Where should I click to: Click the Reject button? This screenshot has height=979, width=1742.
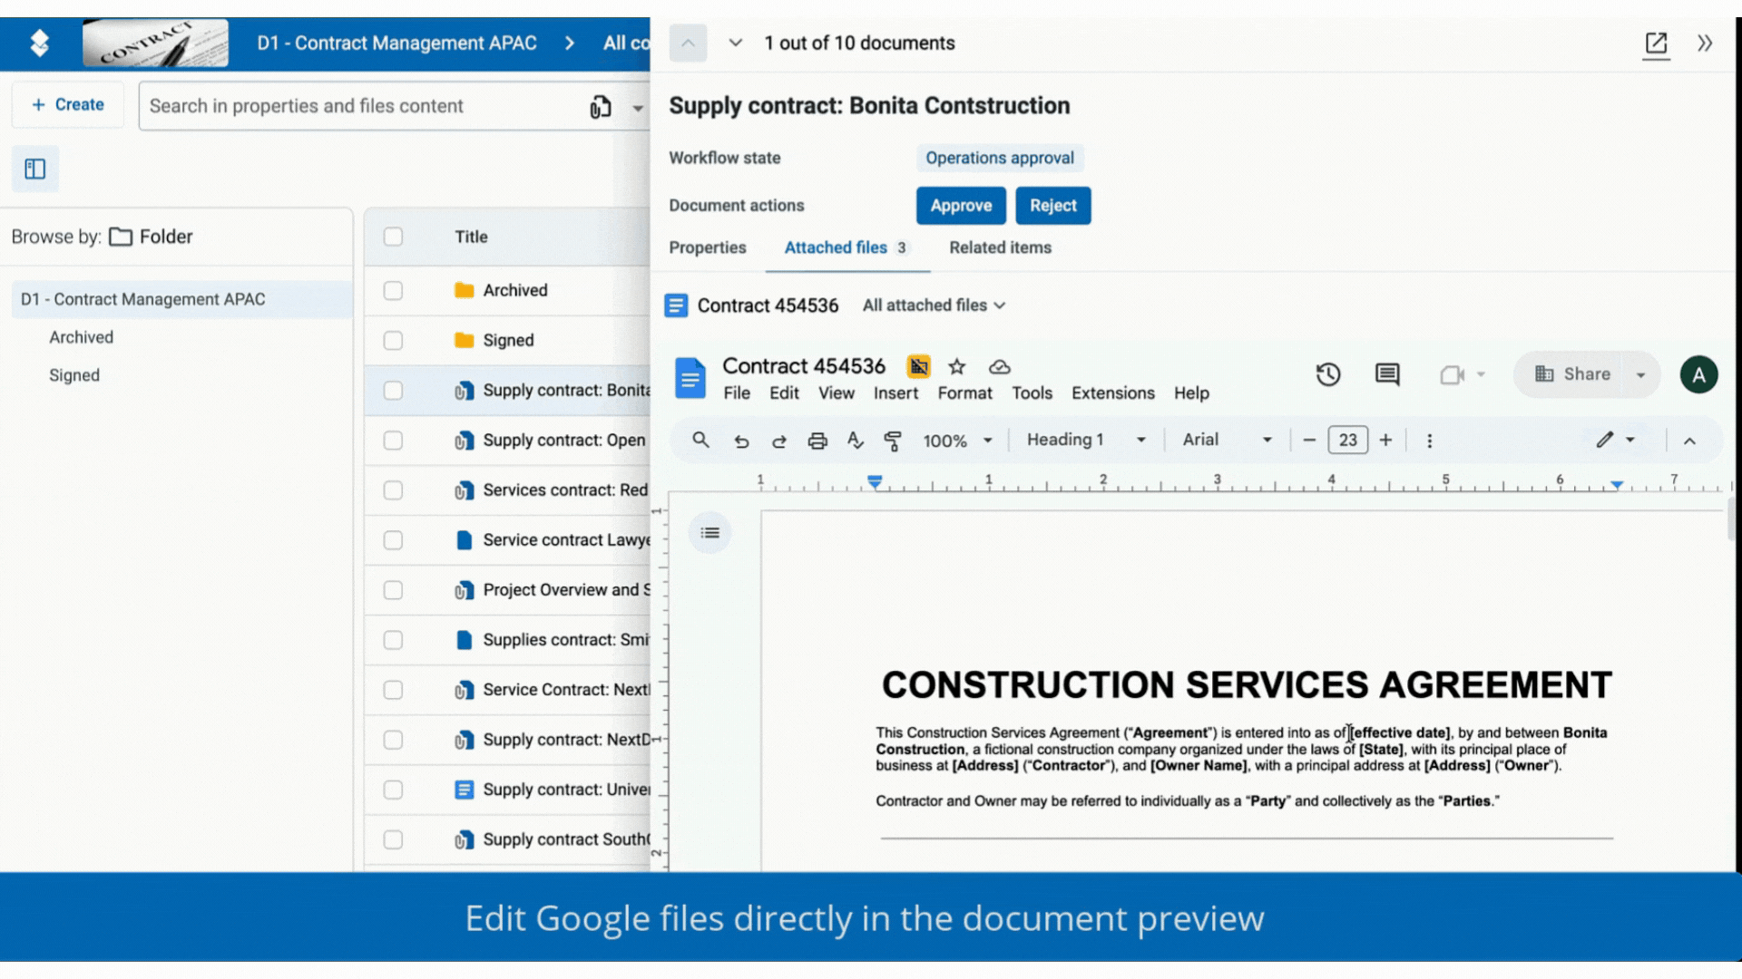pyautogui.click(x=1052, y=206)
